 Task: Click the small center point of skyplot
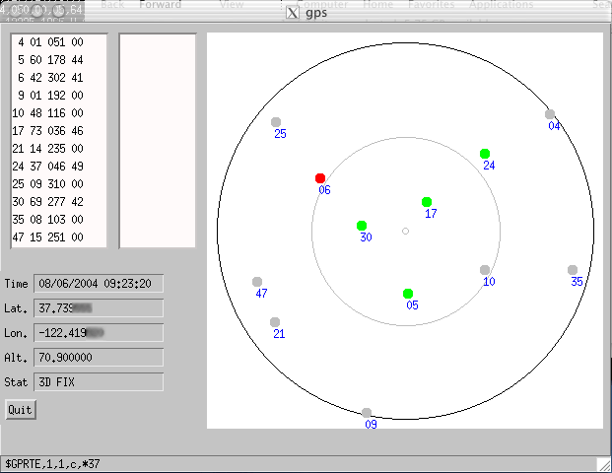click(x=405, y=232)
